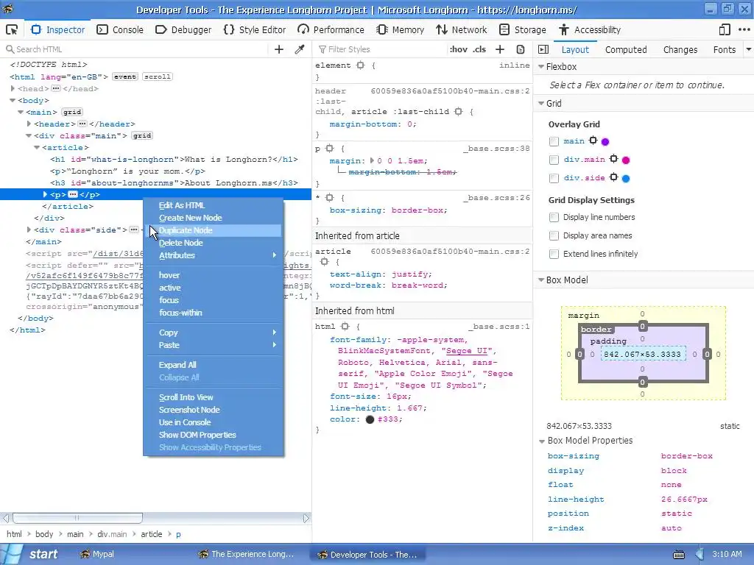The height and width of the screenshot is (565, 754).
Task: Toggle the .cls class panel
Action: click(479, 49)
